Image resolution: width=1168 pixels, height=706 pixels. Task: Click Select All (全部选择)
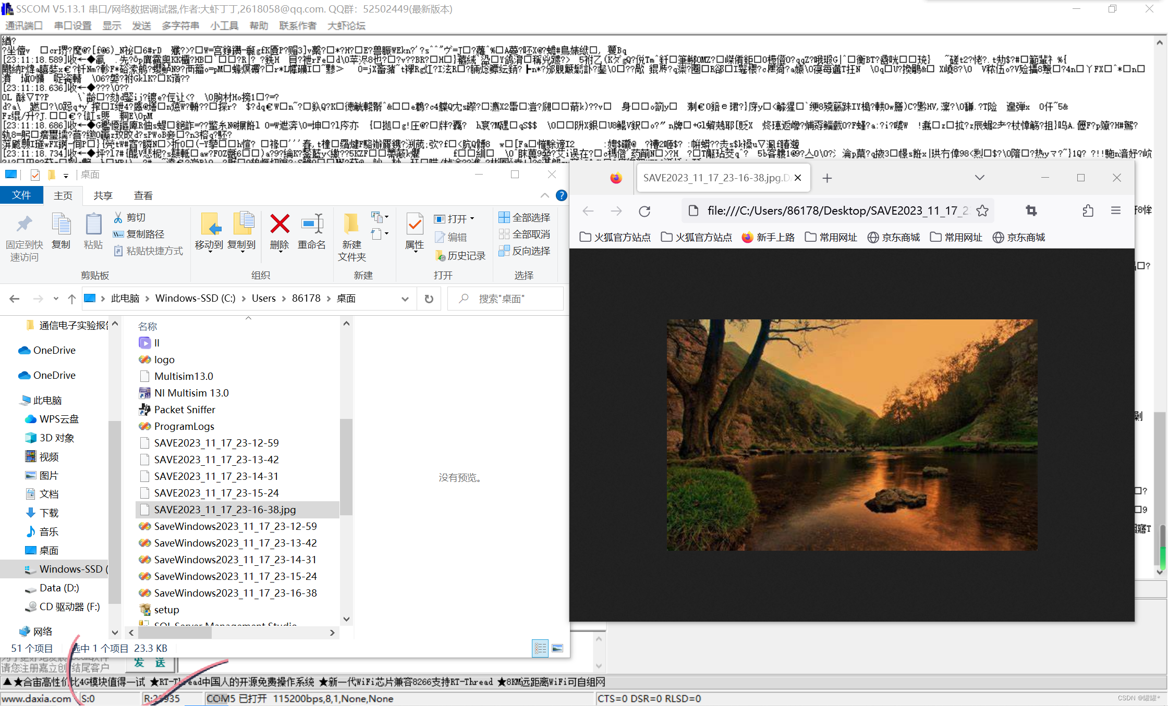525,217
